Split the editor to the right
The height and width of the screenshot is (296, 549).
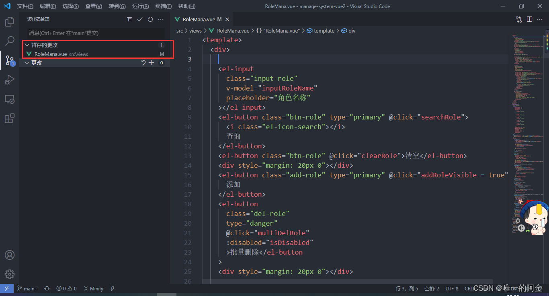529,19
